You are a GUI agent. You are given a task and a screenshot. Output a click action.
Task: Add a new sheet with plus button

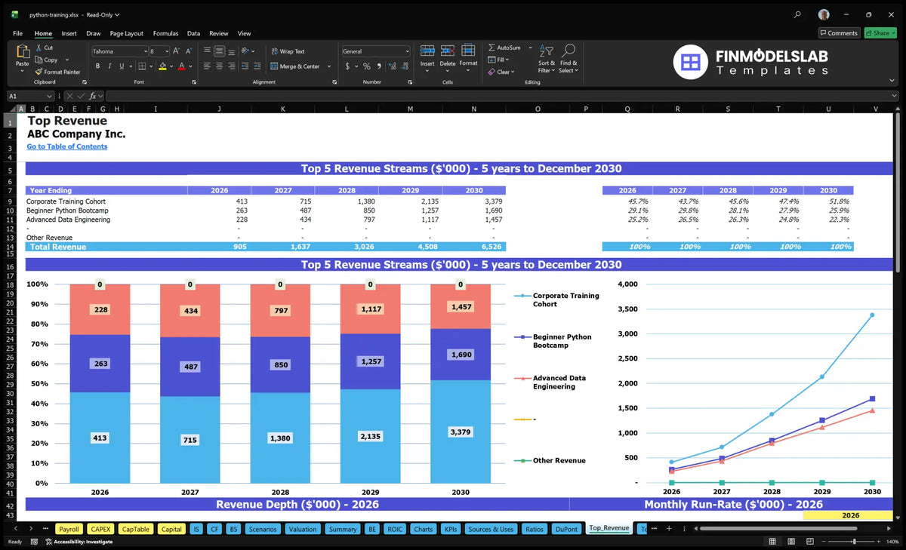[x=669, y=528]
